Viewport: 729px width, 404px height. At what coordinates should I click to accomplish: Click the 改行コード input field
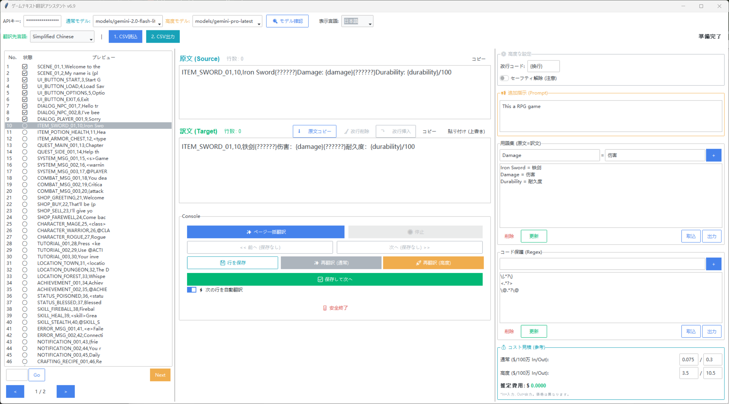coord(543,66)
